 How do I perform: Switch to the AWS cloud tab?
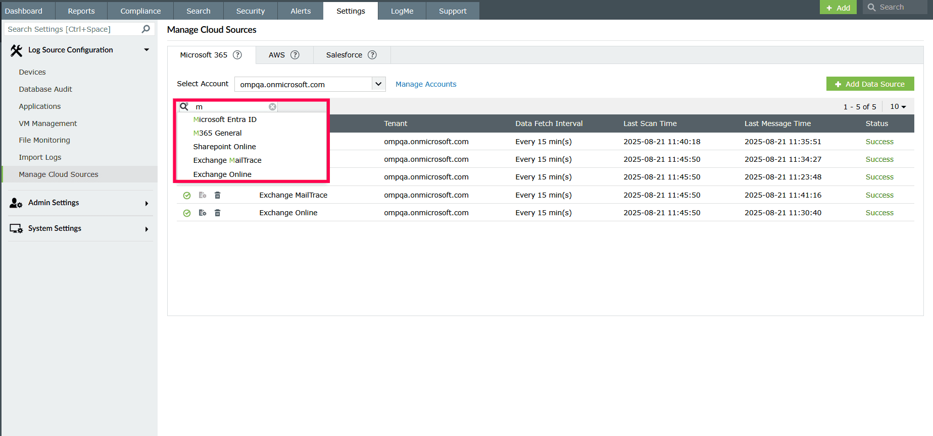tap(277, 55)
